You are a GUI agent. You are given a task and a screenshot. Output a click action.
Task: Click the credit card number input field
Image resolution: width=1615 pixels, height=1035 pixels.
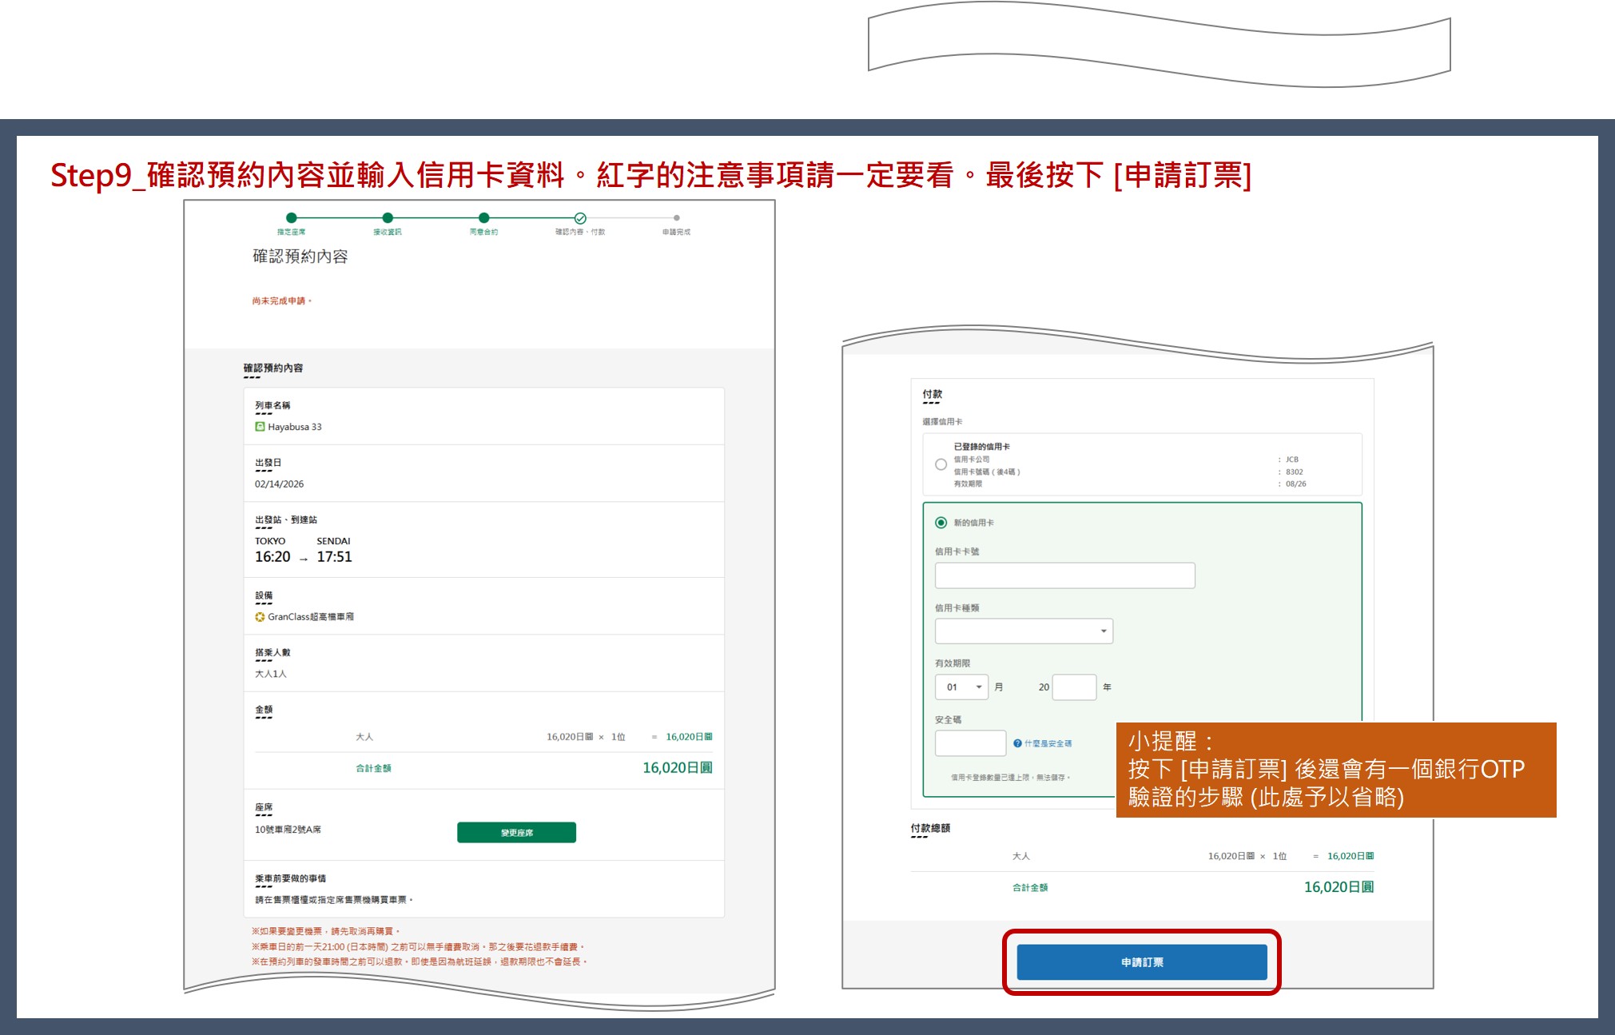[x=1064, y=575]
